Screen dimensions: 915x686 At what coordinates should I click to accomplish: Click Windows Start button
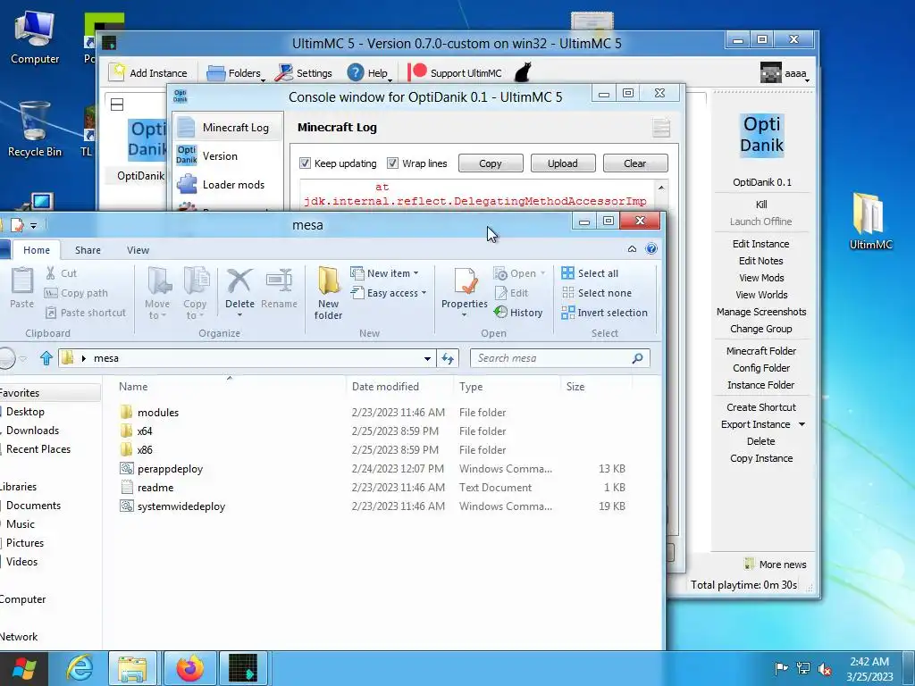click(23, 668)
